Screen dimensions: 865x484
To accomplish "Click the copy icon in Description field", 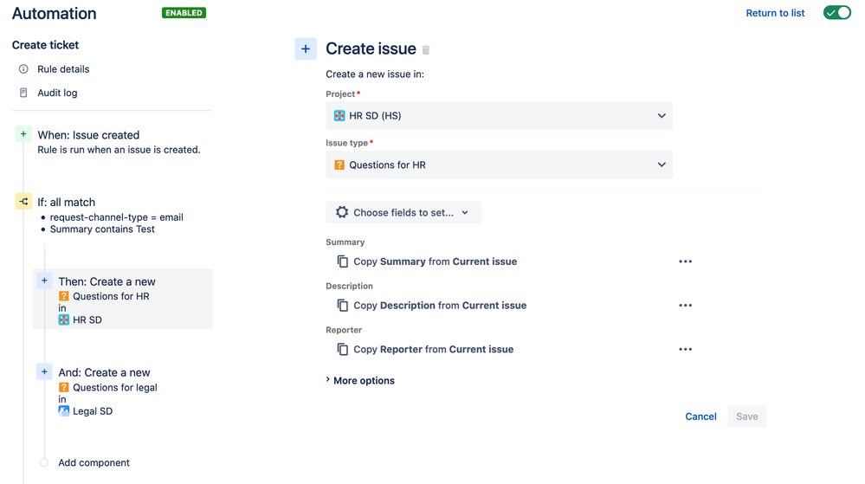I will (343, 305).
